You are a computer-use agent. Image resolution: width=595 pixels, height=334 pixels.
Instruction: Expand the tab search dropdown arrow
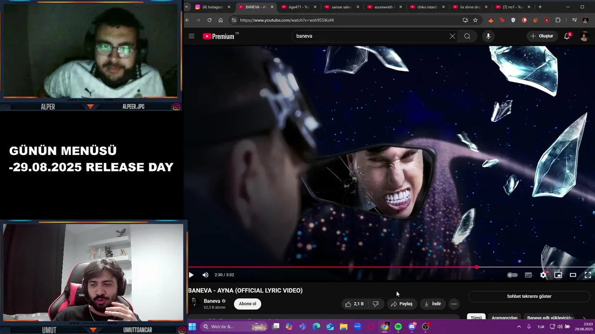[x=187, y=7]
